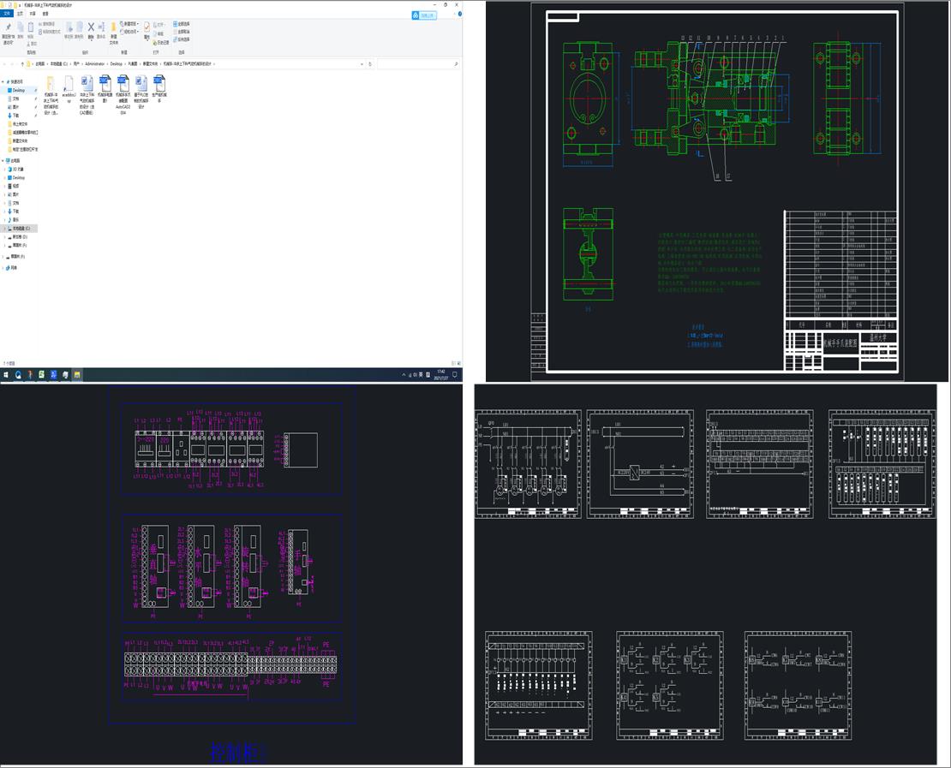Click the Windows Start button

coord(6,375)
